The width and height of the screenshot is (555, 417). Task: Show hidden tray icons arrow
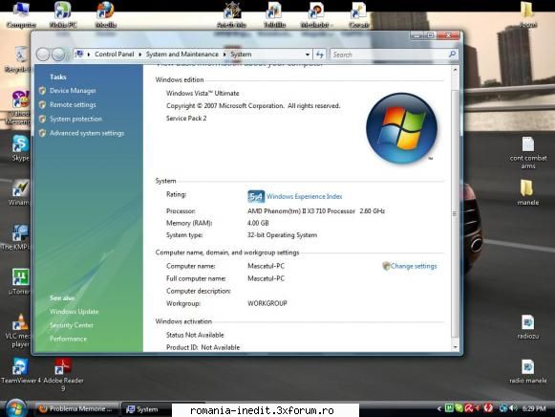439,408
